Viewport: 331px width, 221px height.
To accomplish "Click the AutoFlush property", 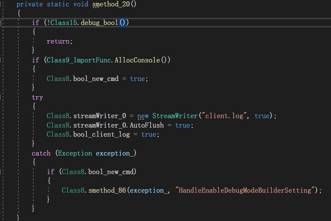I will point(147,125).
